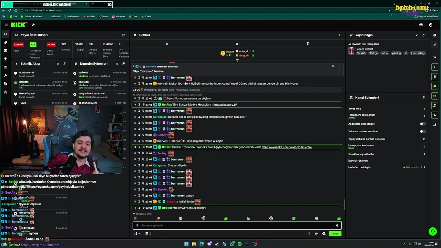
Task: Pop out the Denetim Eylemleri panel
Action: 123,64
